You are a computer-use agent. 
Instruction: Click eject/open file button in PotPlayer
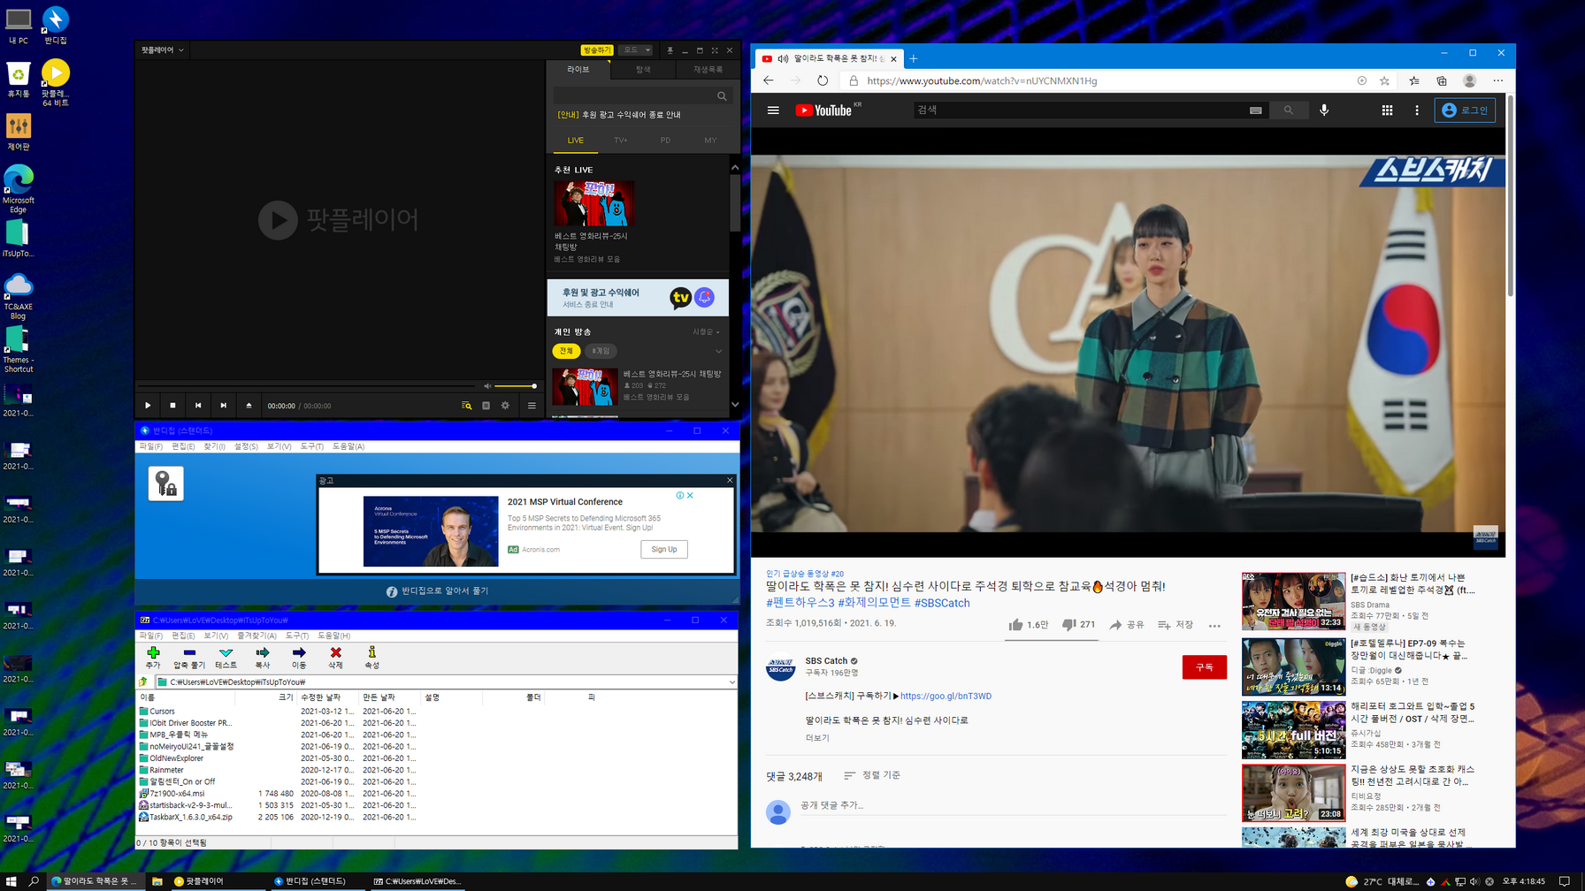249,406
